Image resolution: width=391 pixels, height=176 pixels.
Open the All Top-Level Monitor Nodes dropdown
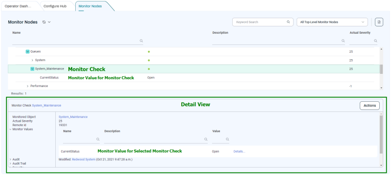[332, 22]
